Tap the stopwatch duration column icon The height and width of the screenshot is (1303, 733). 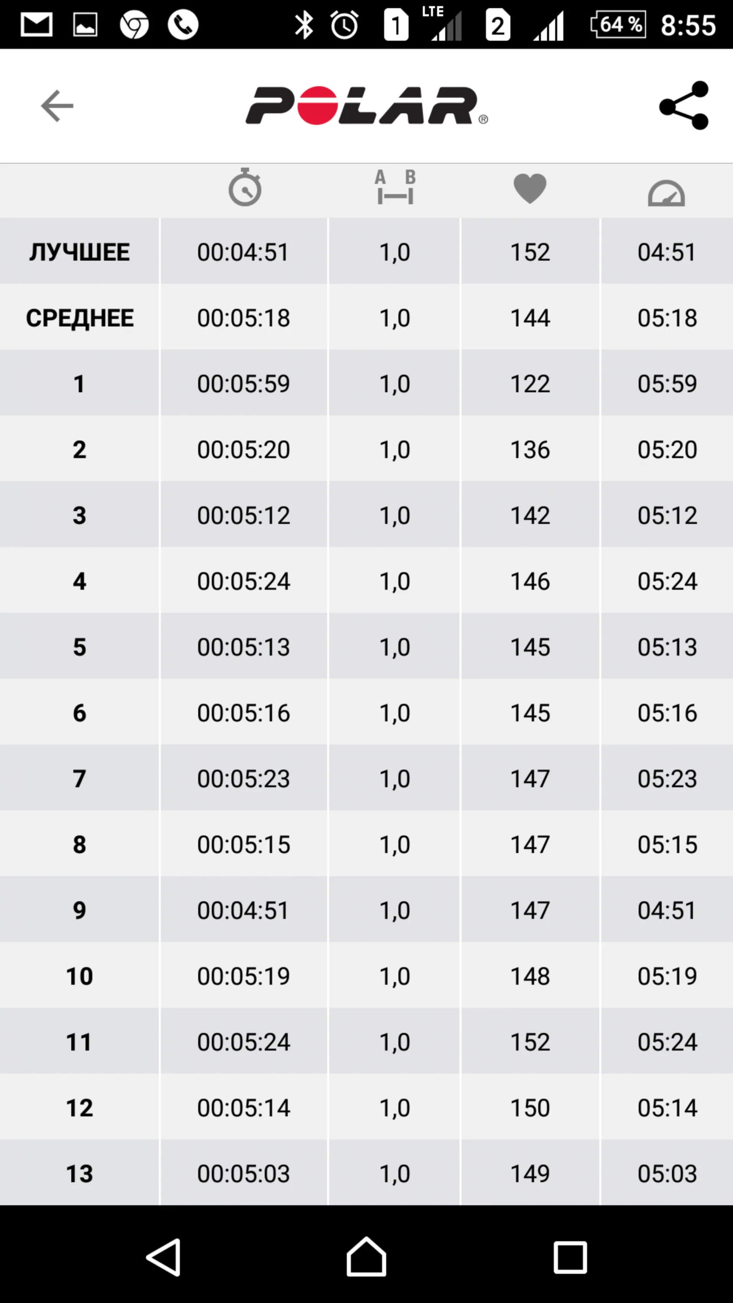(245, 188)
